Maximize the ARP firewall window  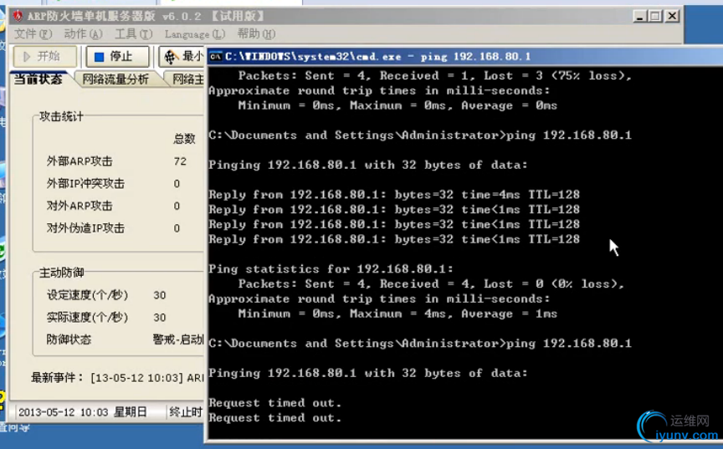coord(655,17)
